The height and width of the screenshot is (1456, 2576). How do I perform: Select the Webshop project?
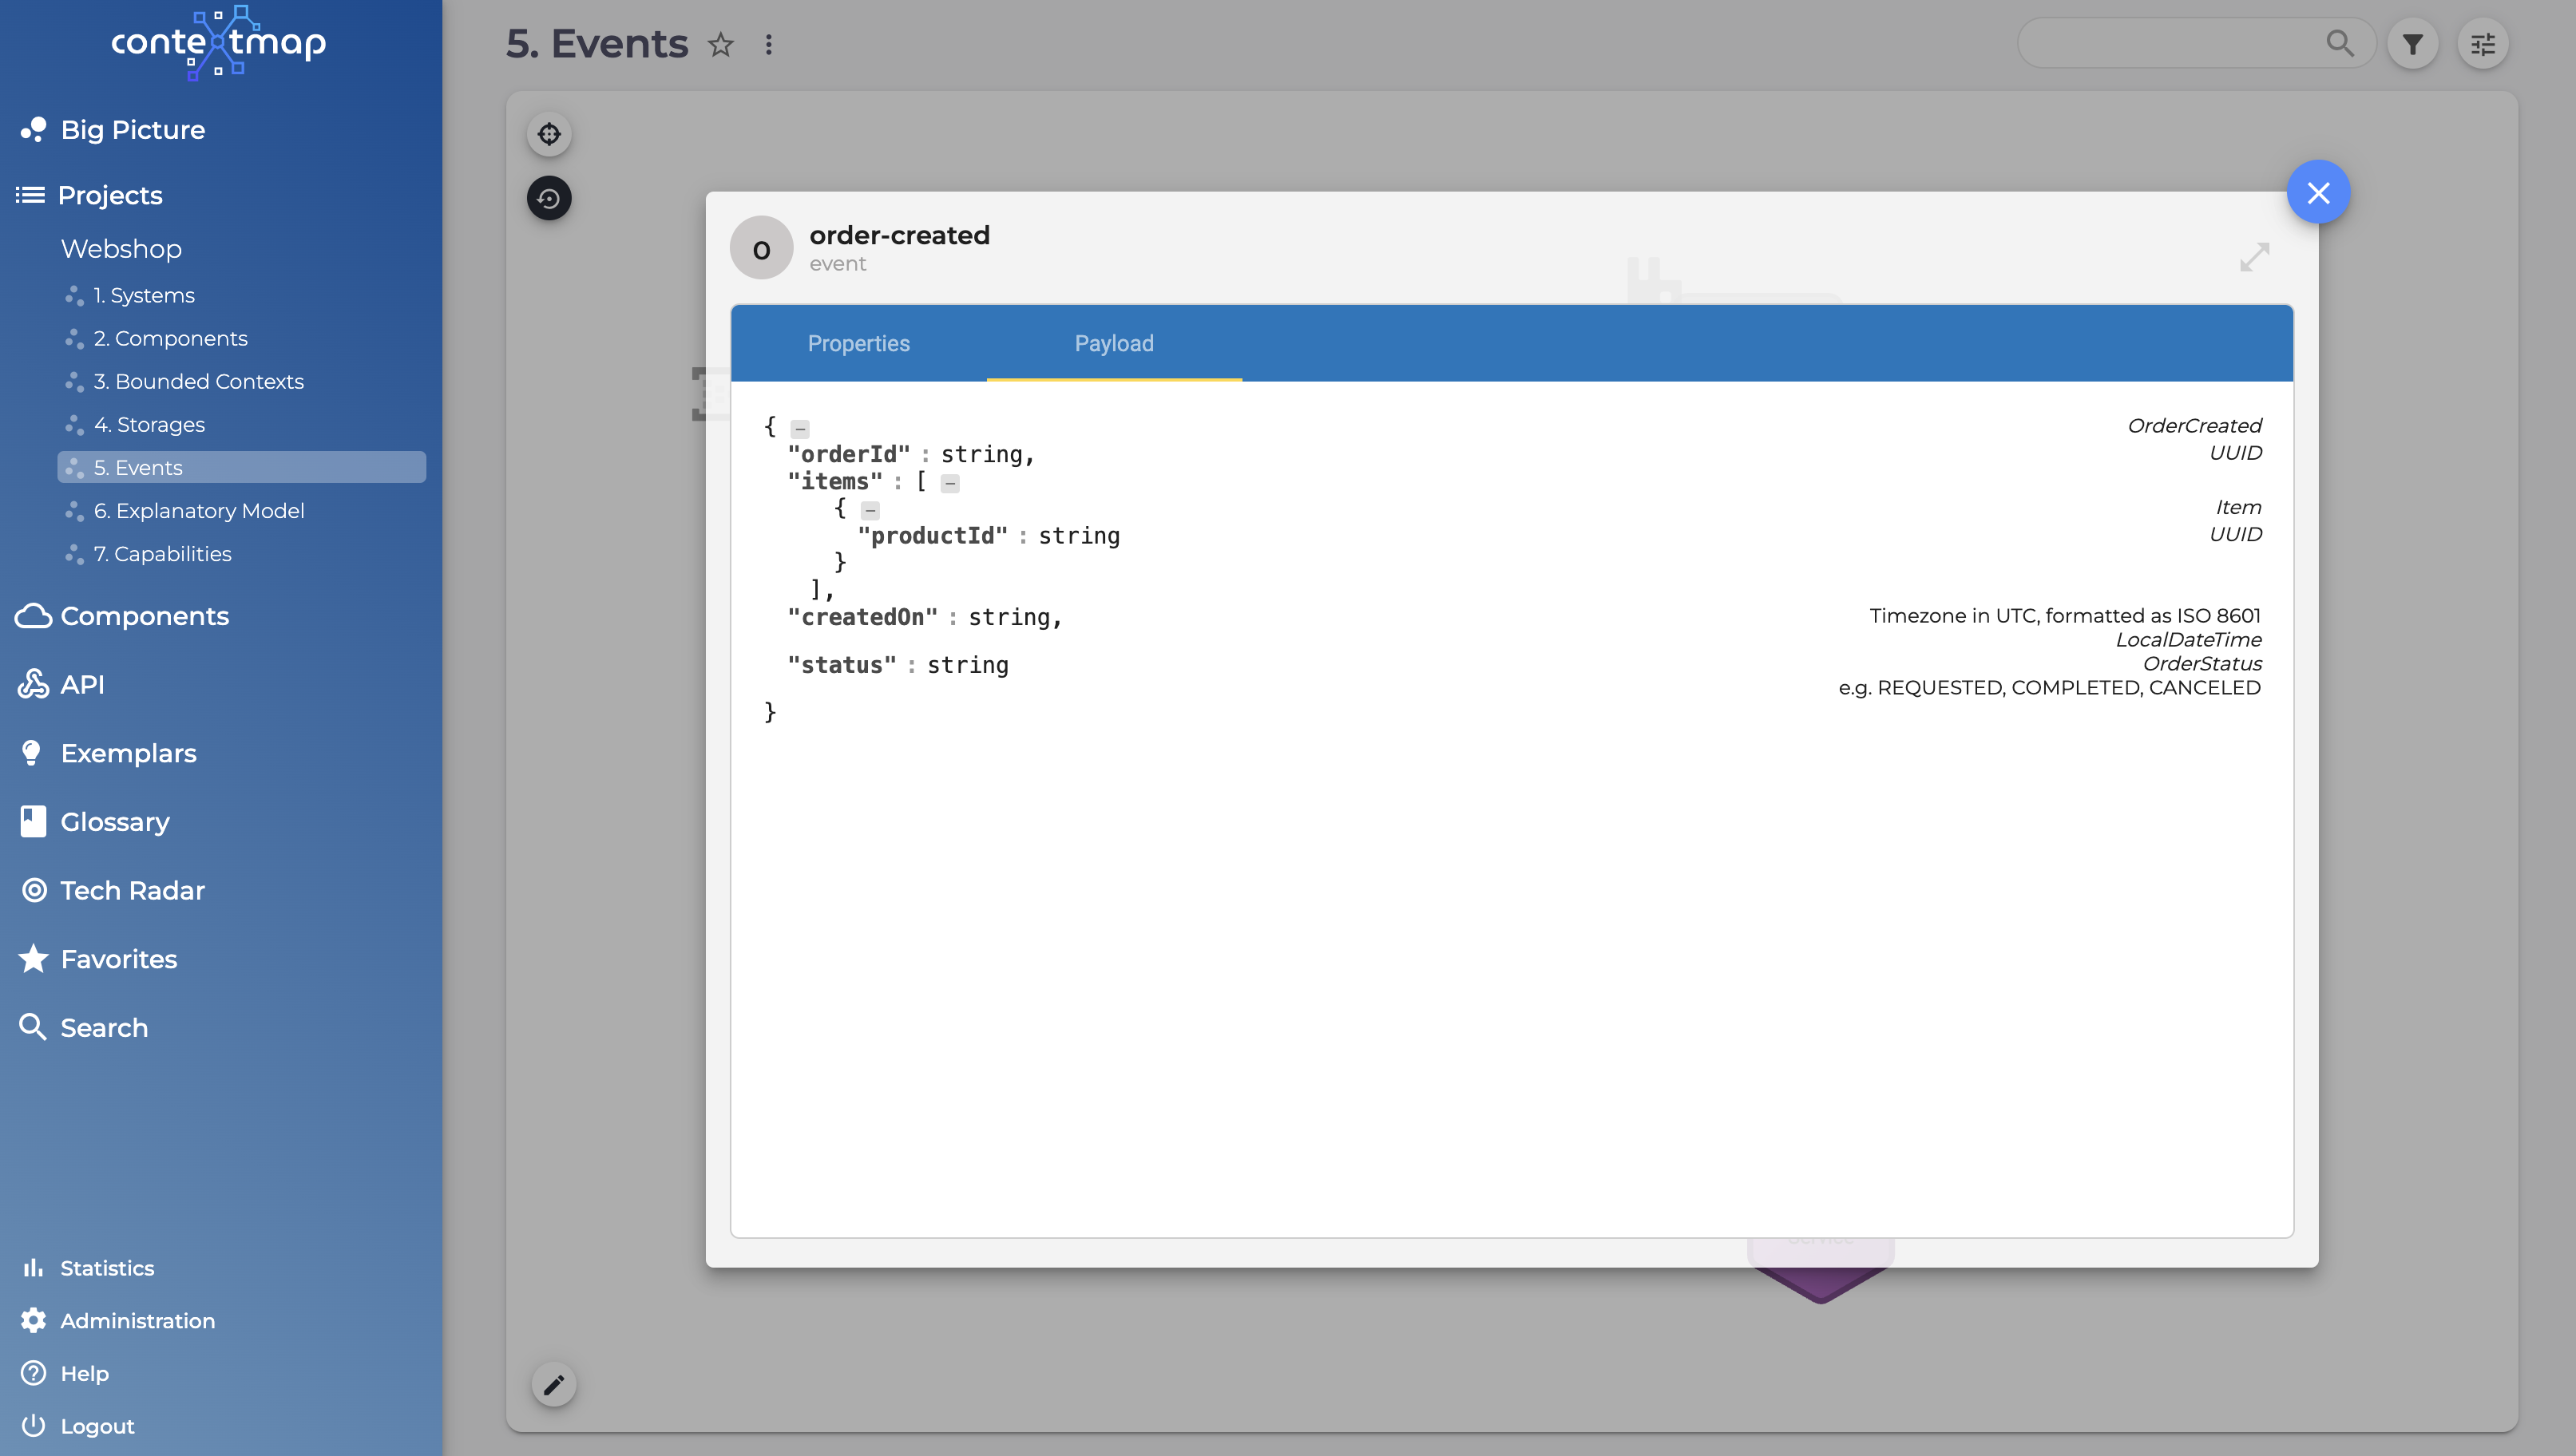click(121, 249)
